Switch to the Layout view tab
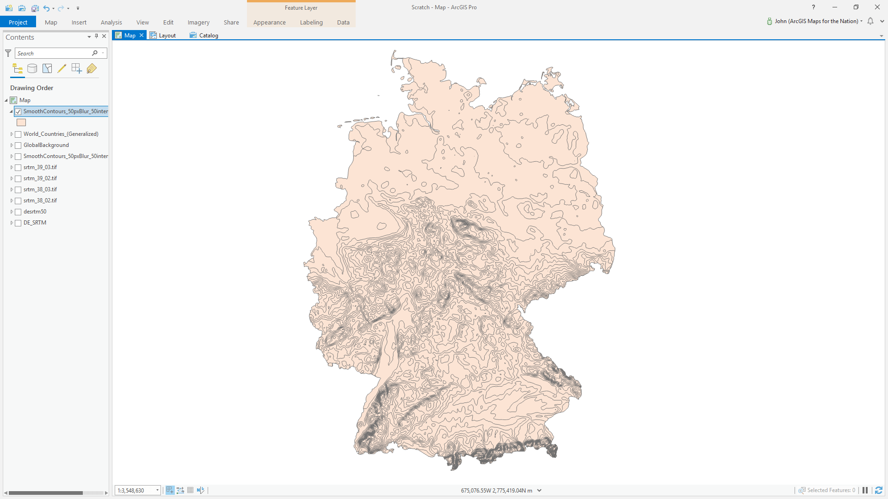 [167, 35]
